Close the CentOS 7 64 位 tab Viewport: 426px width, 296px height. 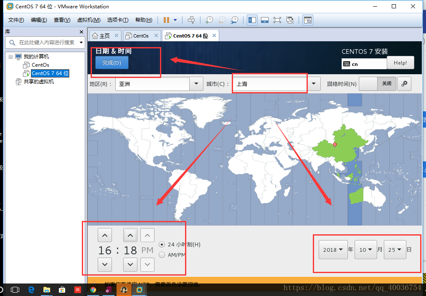click(x=214, y=35)
